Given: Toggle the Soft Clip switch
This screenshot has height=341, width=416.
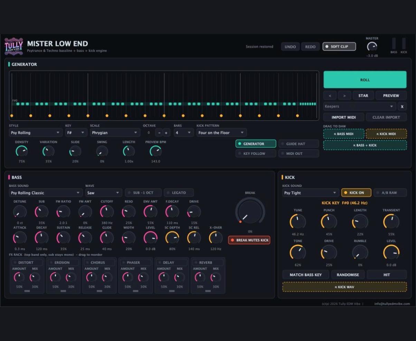Looking at the screenshot, I should [339, 47].
